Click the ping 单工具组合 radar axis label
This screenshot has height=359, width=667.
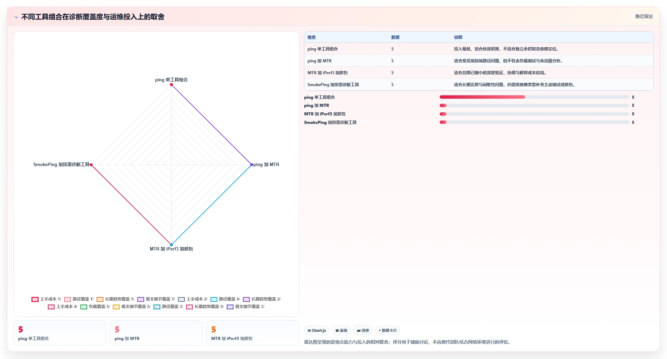[x=171, y=80]
